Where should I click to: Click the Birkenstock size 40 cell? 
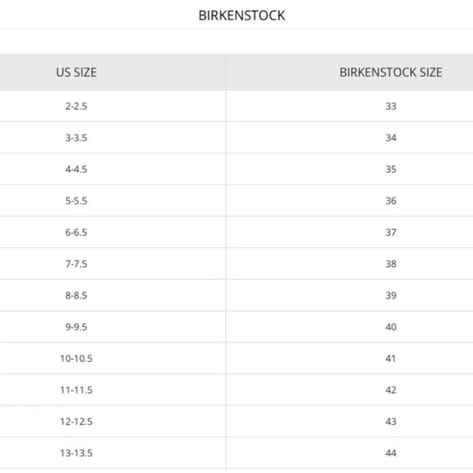coord(391,327)
